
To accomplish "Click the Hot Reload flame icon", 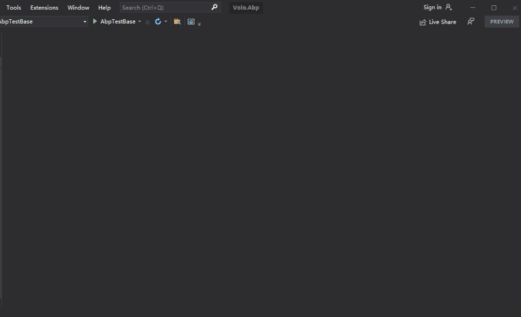I will tap(148, 22).
